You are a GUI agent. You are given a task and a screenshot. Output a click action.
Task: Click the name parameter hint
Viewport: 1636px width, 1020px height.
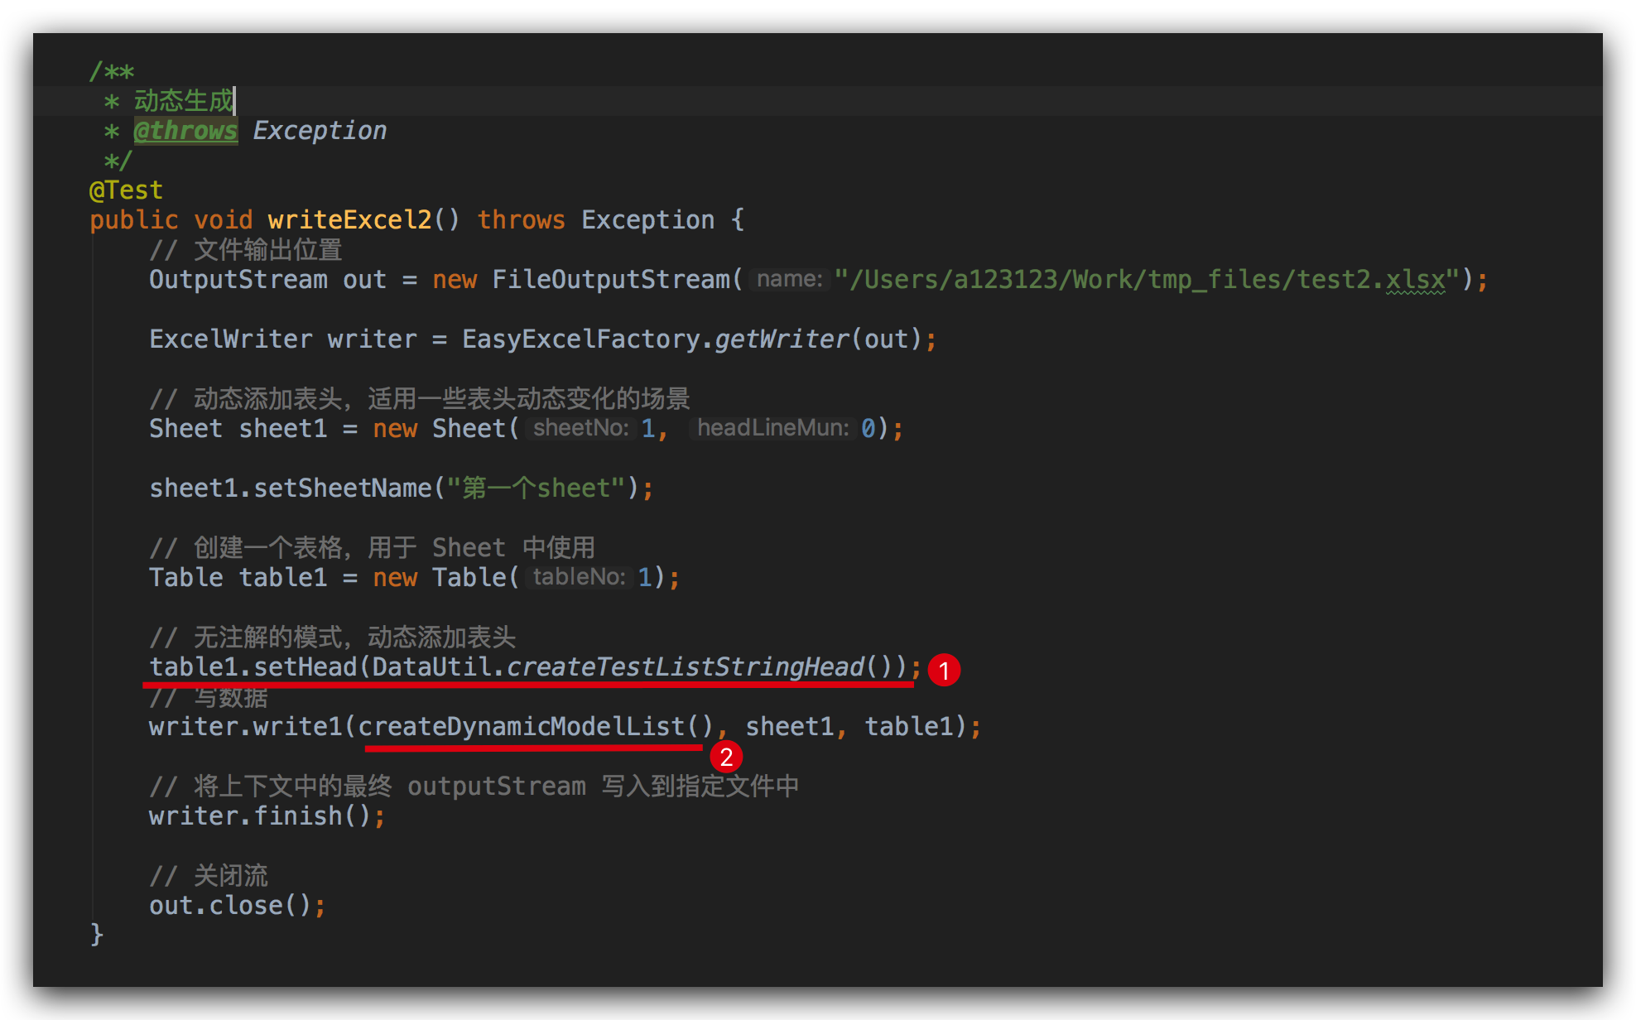[x=789, y=280]
